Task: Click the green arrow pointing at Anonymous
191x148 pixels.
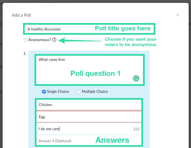Action: coord(80,41)
